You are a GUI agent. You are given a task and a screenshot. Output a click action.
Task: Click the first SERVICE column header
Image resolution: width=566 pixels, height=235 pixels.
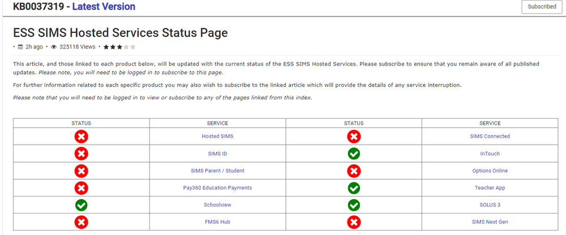click(x=217, y=123)
